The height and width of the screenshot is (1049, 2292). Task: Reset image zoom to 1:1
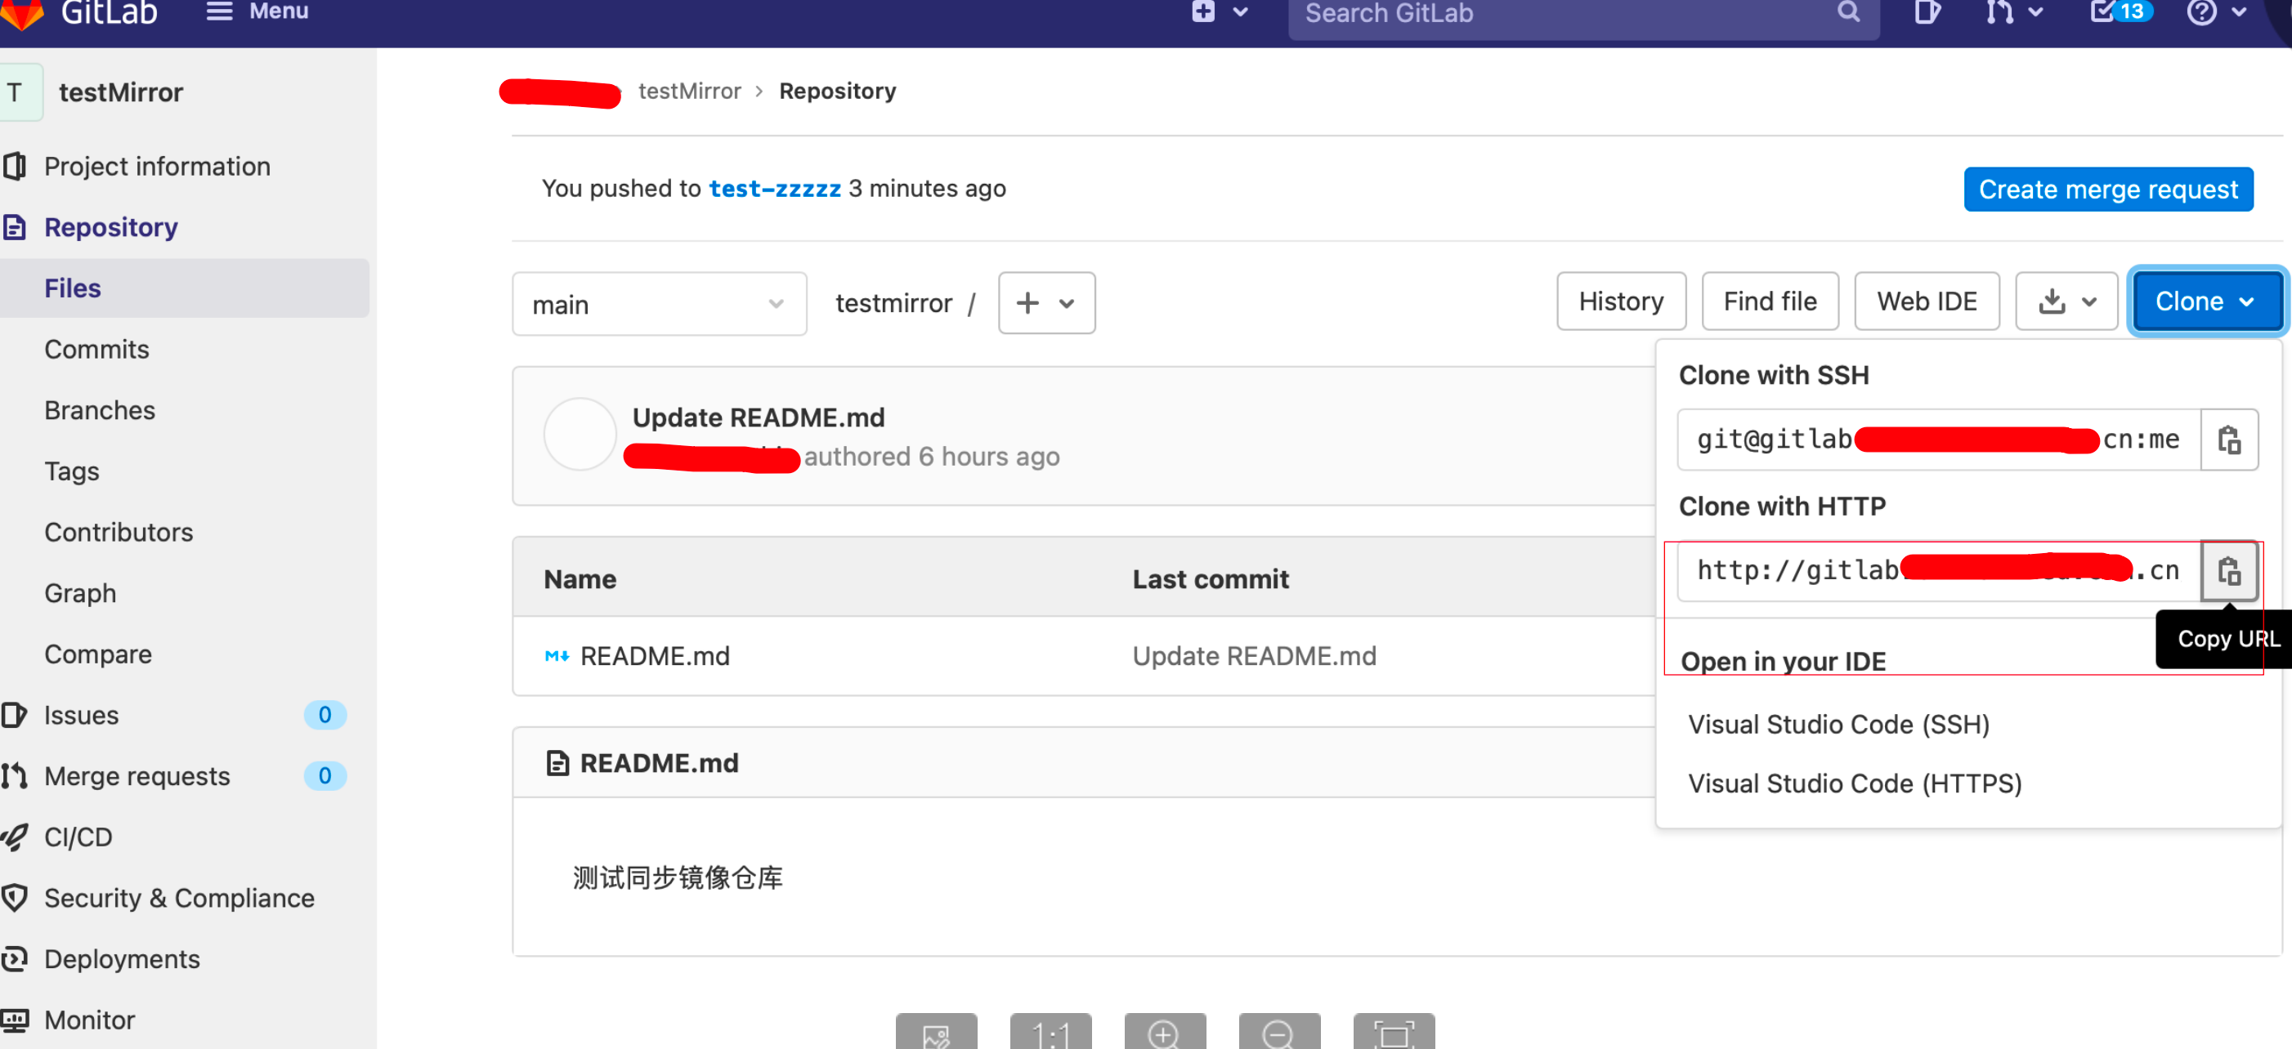click(x=1051, y=1034)
